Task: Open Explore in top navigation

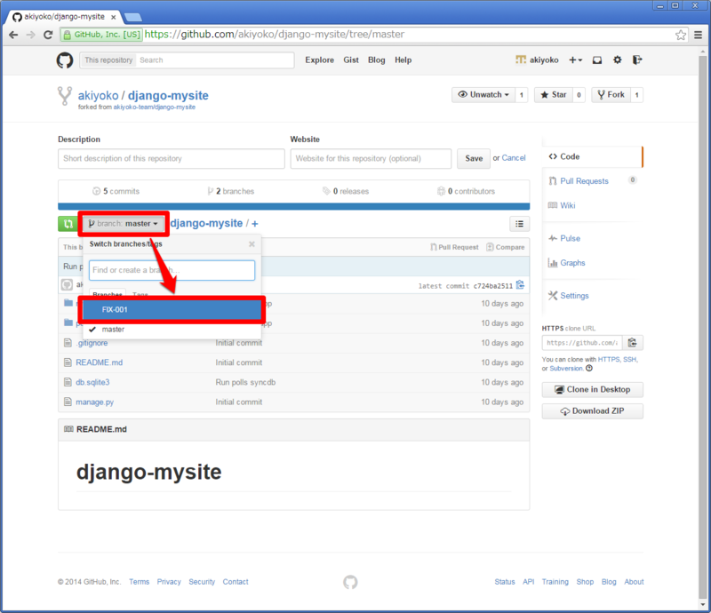Action: (x=319, y=60)
